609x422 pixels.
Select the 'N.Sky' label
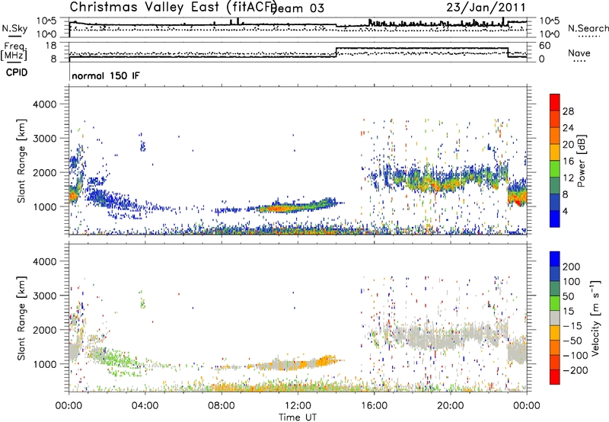pos(14,28)
